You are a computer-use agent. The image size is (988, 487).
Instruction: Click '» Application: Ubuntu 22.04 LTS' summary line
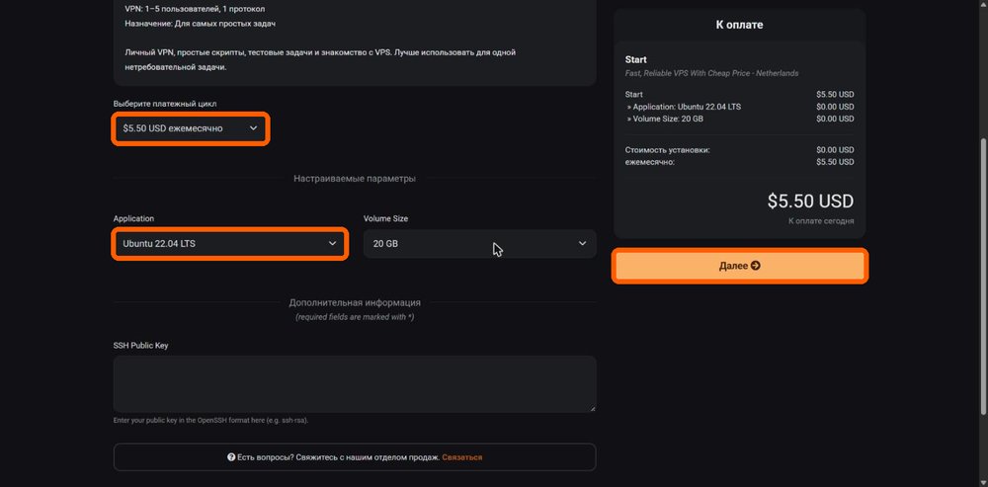[x=684, y=107]
